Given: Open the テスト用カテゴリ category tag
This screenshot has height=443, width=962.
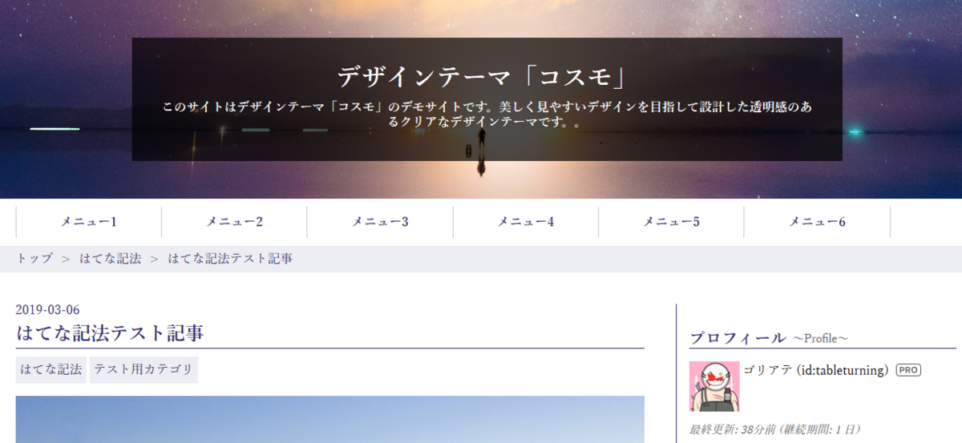Looking at the screenshot, I should coord(143,370).
